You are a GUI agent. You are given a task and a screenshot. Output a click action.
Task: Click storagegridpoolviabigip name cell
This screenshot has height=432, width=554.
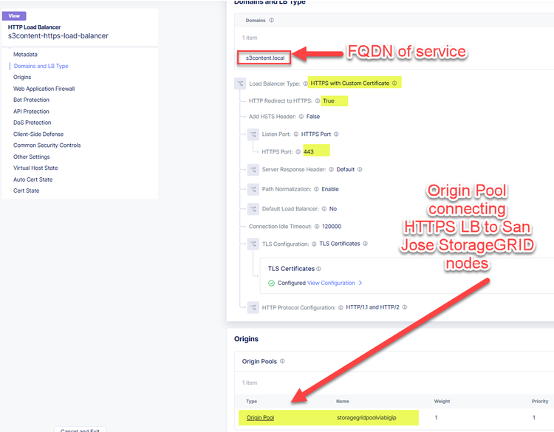[366, 418]
